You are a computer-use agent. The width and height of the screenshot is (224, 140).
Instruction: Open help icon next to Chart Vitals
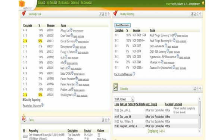72,35
